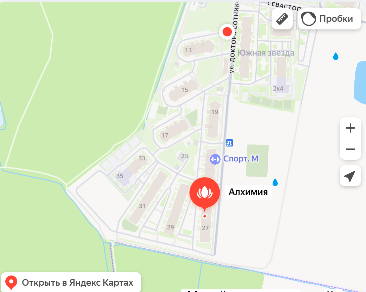The image size is (366, 292).
Task: Open the Алхимия place label
Action: tap(248, 192)
